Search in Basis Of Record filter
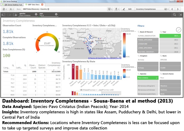This screenshot has height=131, width=184. (138, 32)
